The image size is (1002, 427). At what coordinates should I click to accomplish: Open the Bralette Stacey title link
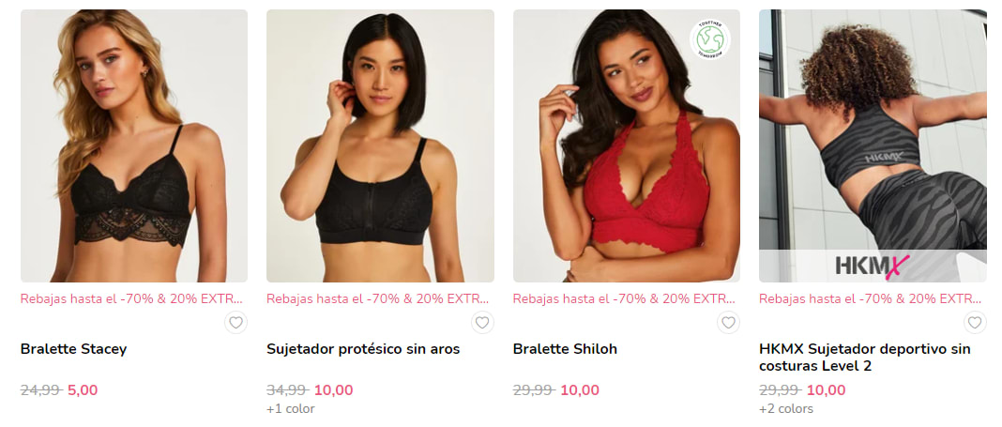73,350
